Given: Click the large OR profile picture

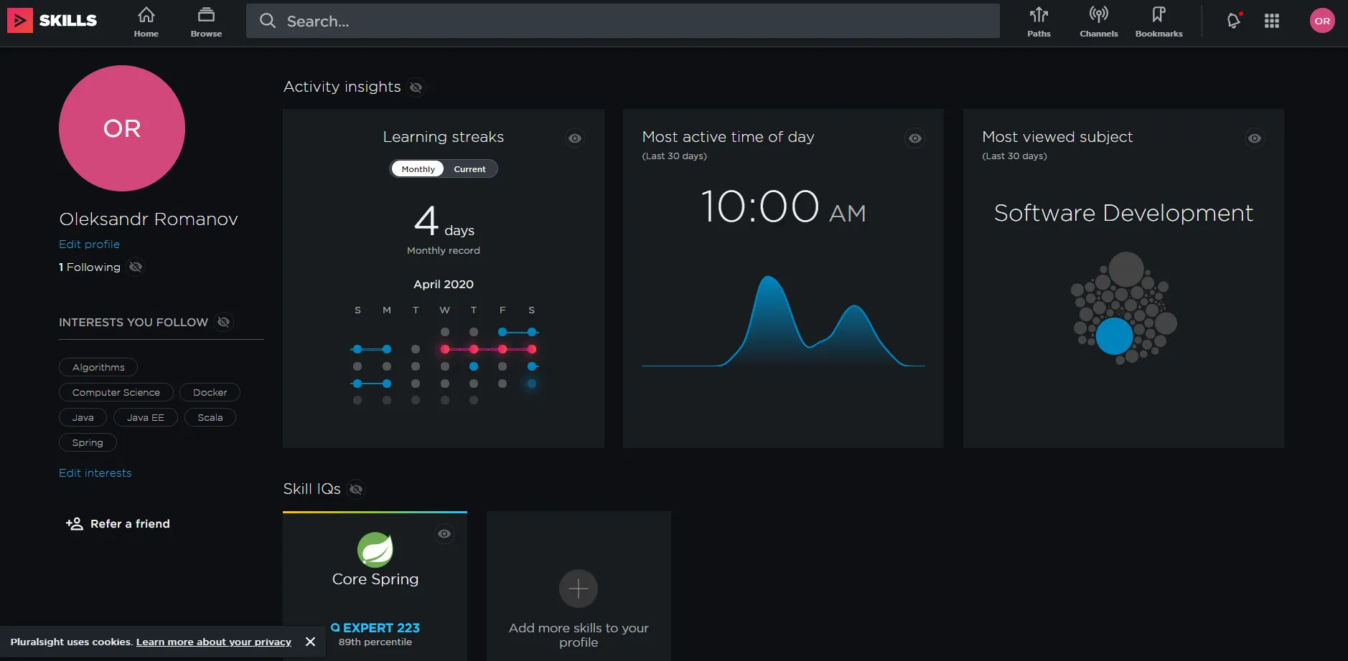Looking at the screenshot, I should [122, 128].
